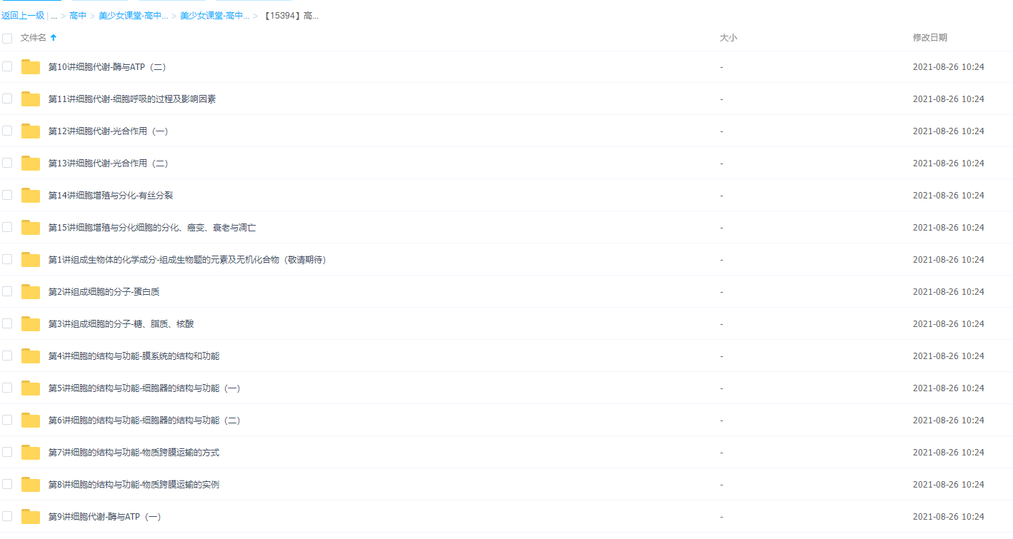Open 第15讲细胞的分化、癌变、衰老与凋亡 folder name
The image size is (1013, 539).
tap(152, 228)
